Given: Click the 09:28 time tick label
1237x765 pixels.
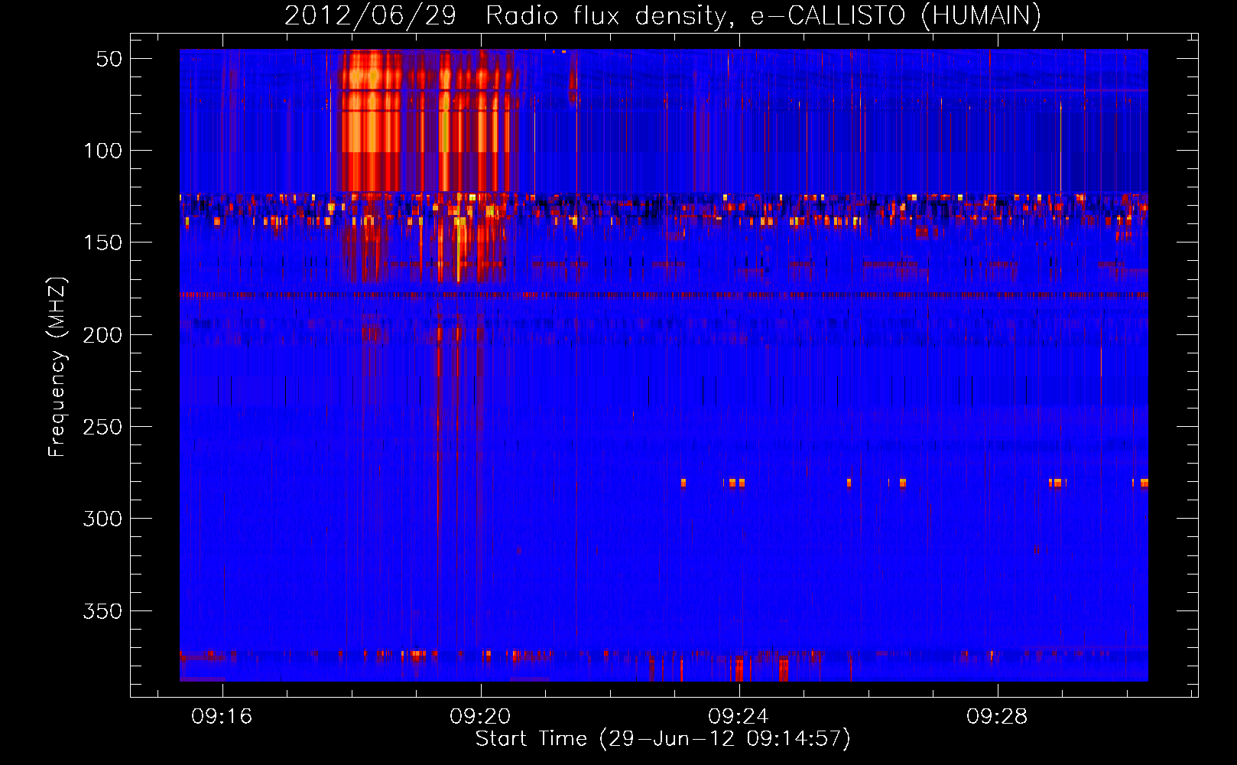Looking at the screenshot, I should pyautogui.click(x=997, y=717).
